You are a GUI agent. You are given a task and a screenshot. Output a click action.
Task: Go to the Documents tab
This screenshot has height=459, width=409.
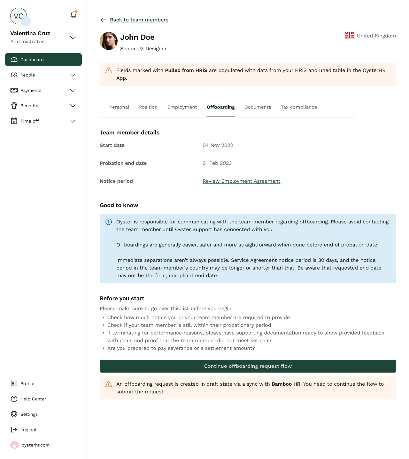pos(258,107)
